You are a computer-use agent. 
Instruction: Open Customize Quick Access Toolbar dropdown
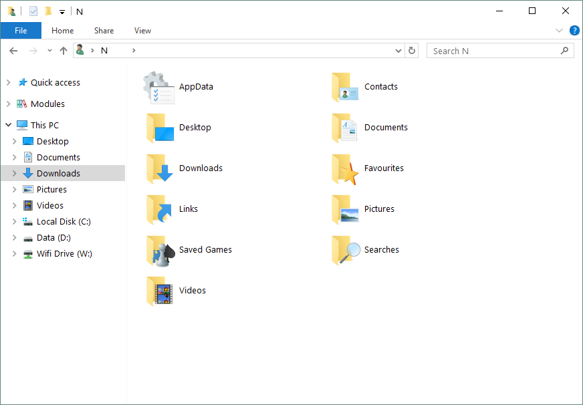(62, 12)
